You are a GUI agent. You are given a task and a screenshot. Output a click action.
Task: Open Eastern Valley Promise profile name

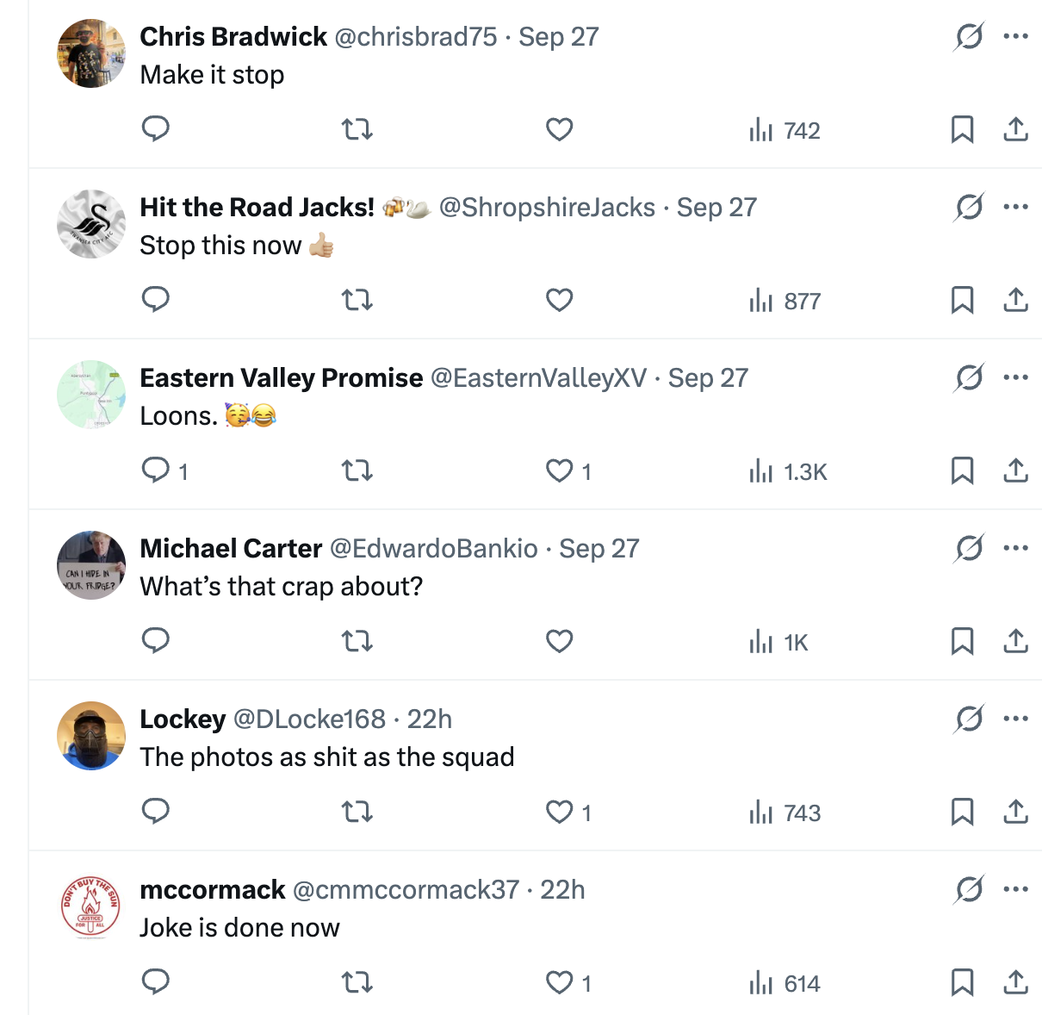click(282, 377)
